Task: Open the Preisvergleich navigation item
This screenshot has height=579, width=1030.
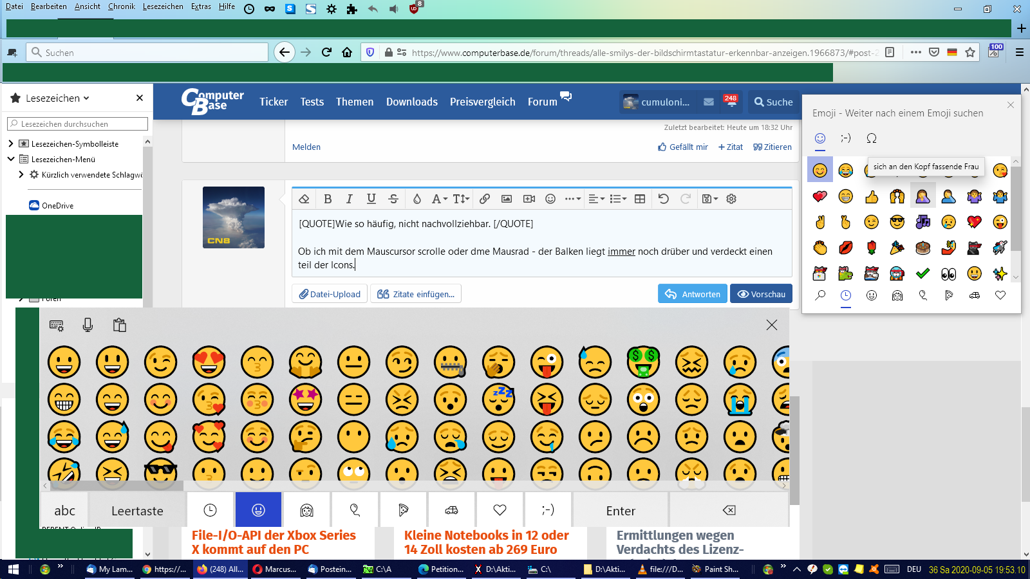Action: click(483, 102)
